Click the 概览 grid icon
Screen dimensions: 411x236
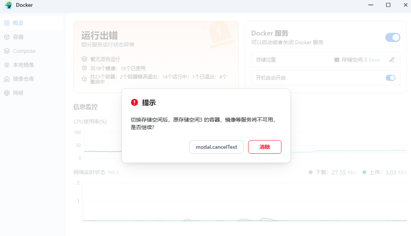(x=7, y=23)
